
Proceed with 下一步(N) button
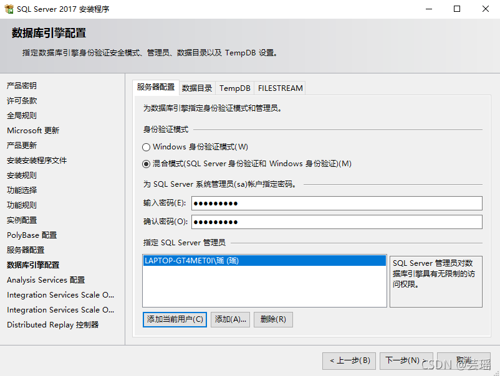pos(406,360)
